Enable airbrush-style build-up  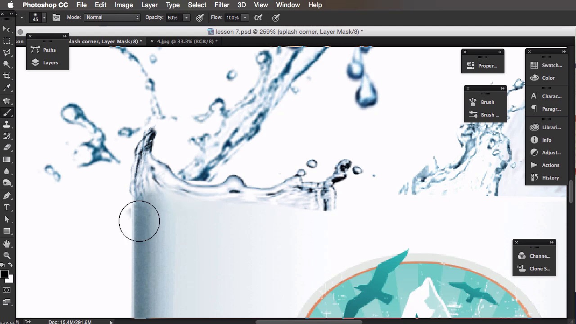[258, 18]
